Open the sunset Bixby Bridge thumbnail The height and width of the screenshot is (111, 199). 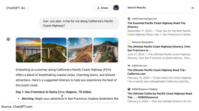click(x=28, y=50)
